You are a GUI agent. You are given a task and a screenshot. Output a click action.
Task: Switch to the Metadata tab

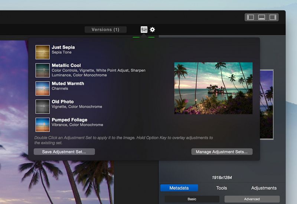click(x=179, y=188)
